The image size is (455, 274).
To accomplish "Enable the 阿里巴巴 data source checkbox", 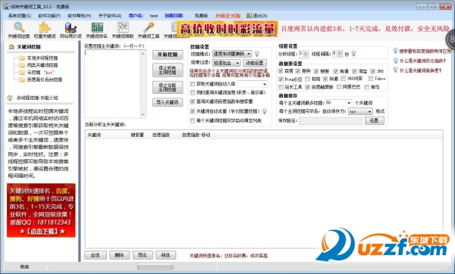I will pyautogui.click(x=339, y=87).
